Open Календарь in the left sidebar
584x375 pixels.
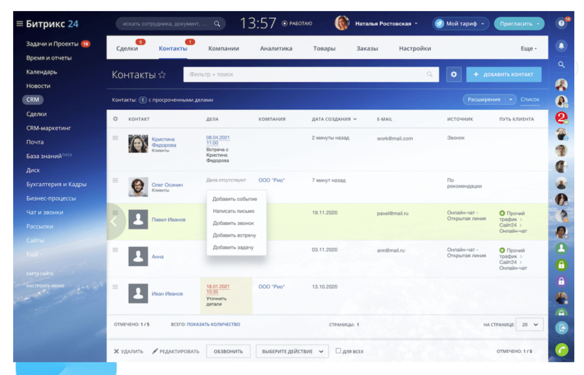[x=41, y=72]
